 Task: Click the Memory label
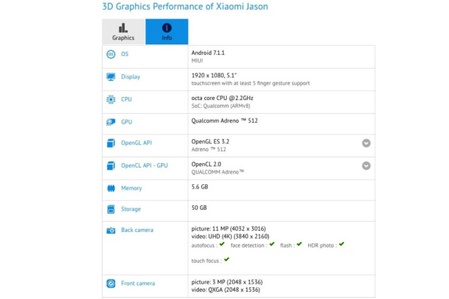click(x=131, y=188)
